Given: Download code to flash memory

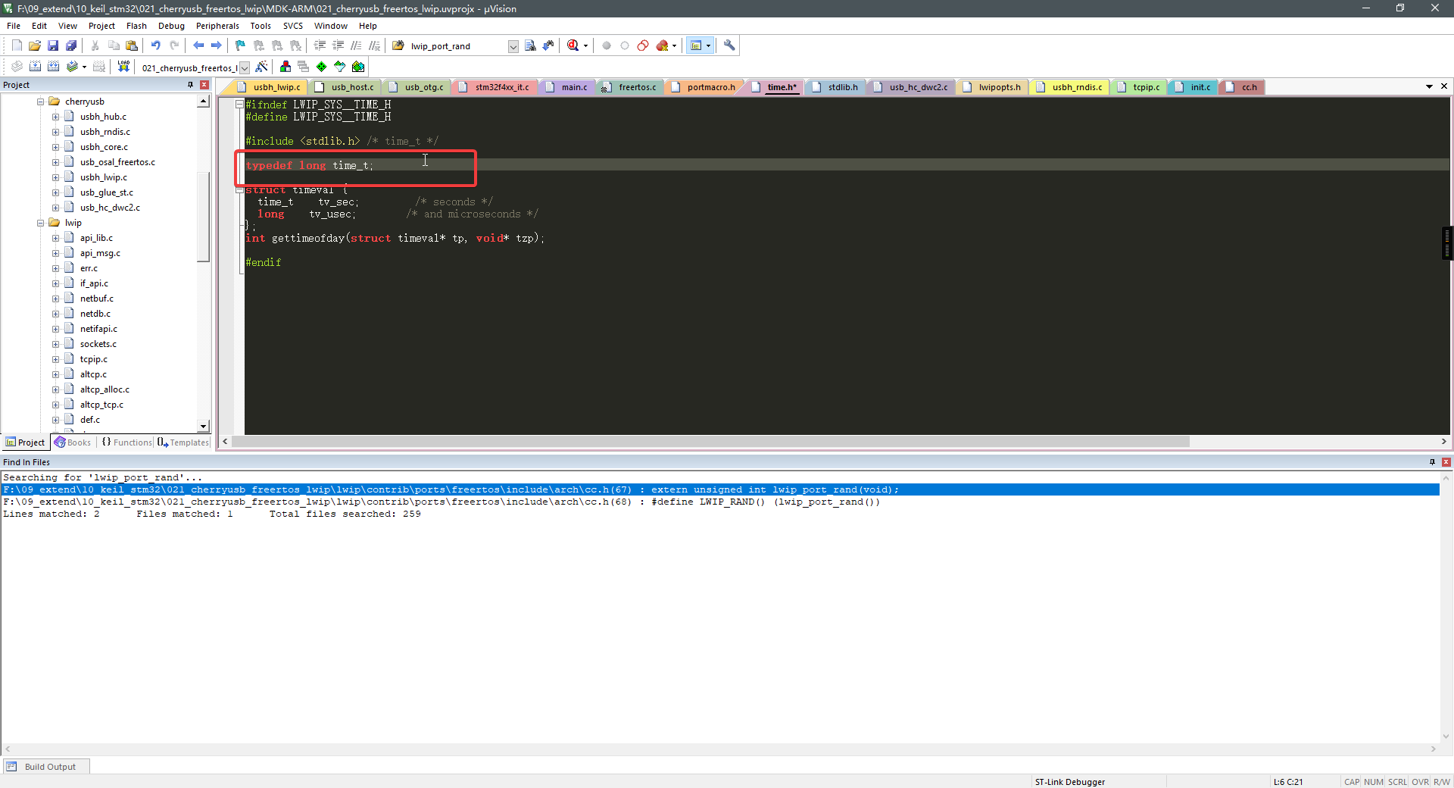Looking at the screenshot, I should point(123,67).
